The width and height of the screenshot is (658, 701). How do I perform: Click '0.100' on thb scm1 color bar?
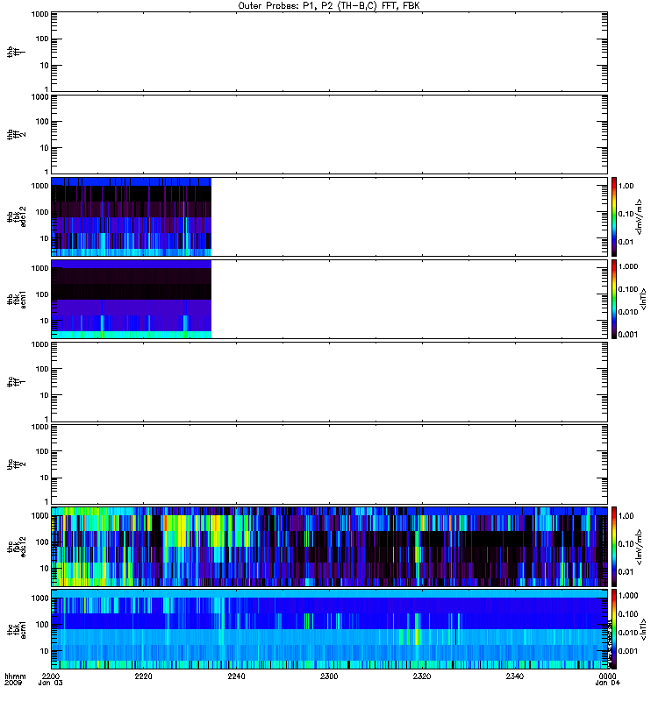[628, 289]
